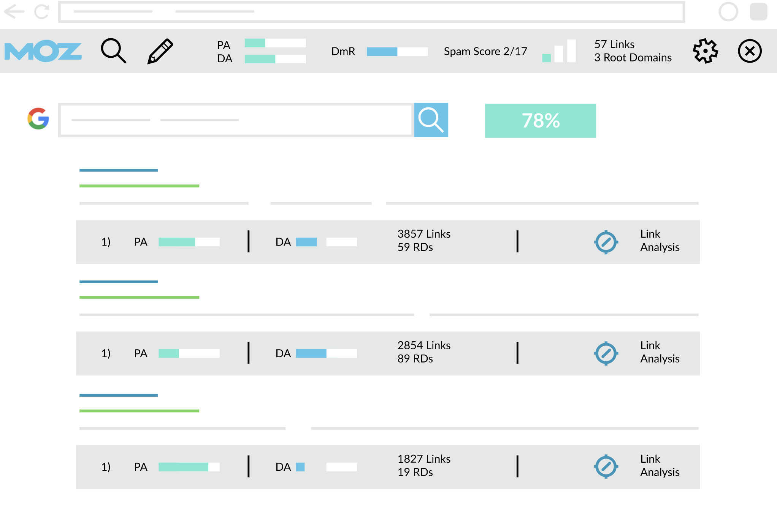Click the 57 Links count in toolbar
Image resolution: width=777 pixels, height=517 pixels.
614,44
